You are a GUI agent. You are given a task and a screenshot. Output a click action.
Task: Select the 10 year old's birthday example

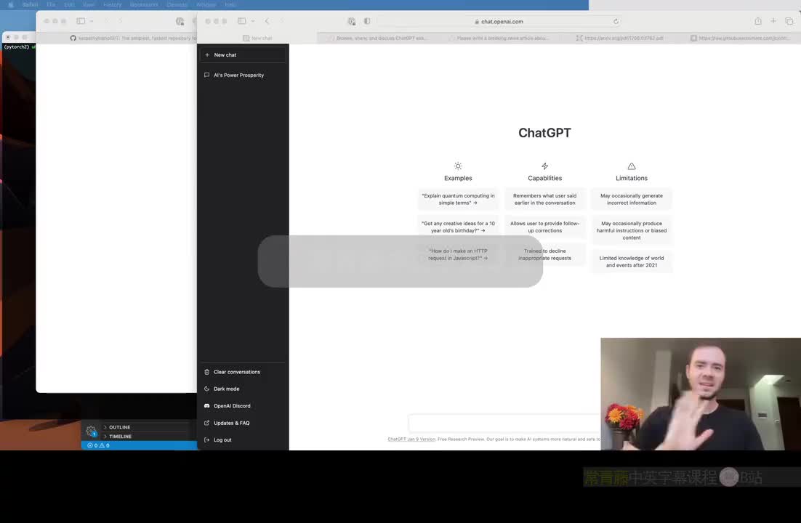click(458, 227)
